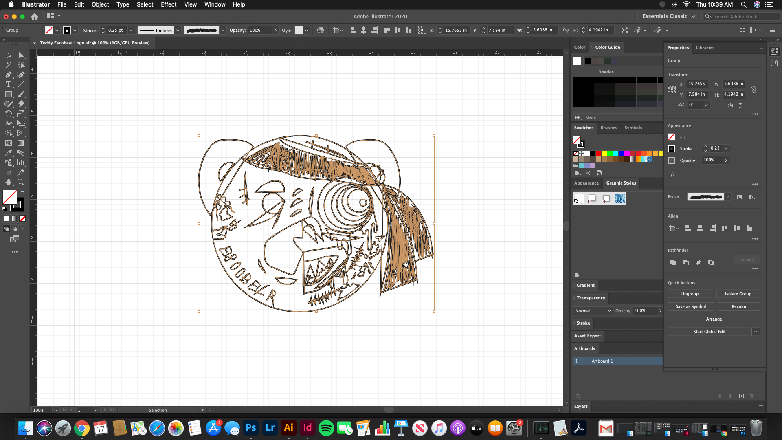Choose the Paintbrush tool

21,94
